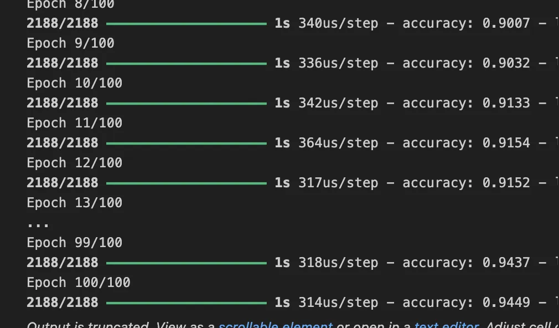Click the 314us/step timing text
Screen dimensions: 559x328
[x=338, y=303]
